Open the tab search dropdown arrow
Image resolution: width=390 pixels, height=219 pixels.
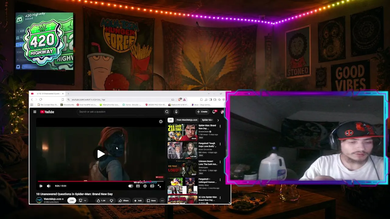coord(208,94)
